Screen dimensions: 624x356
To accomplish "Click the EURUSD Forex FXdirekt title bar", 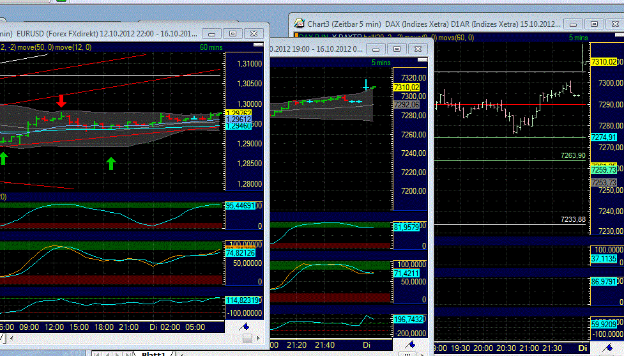I will coord(107,33).
